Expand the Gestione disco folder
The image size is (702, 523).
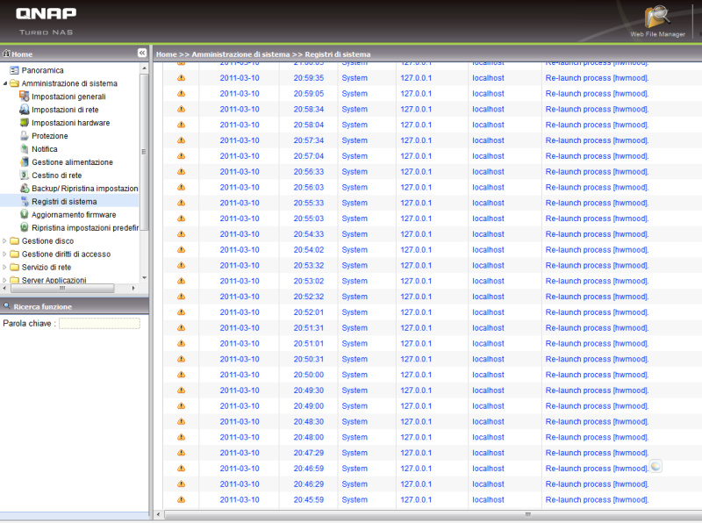[4, 241]
